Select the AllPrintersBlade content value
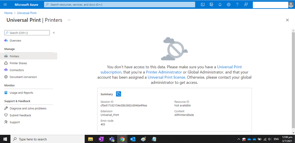Image resolution: width=295 pixels, height=143 pixels. (x=184, y=115)
